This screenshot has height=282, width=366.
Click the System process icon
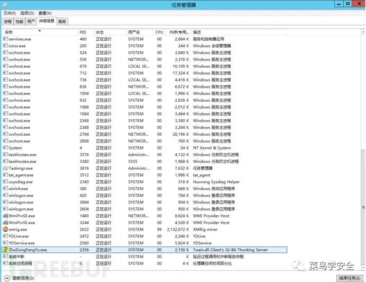point(5,148)
